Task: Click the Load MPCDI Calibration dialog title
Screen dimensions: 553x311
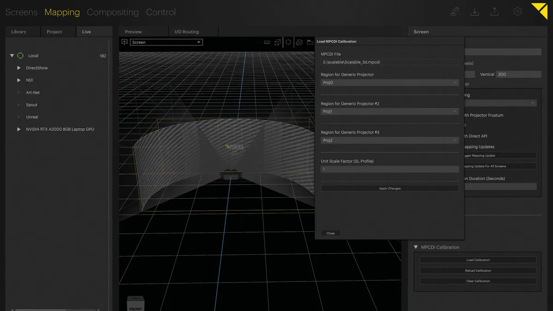Action: [x=336, y=41]
